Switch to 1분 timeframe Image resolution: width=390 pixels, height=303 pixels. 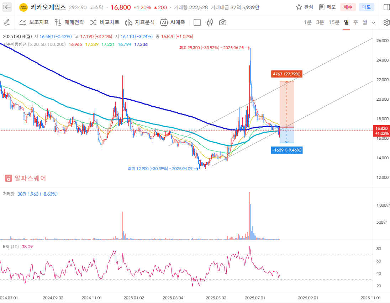click(x=308, y=22)
